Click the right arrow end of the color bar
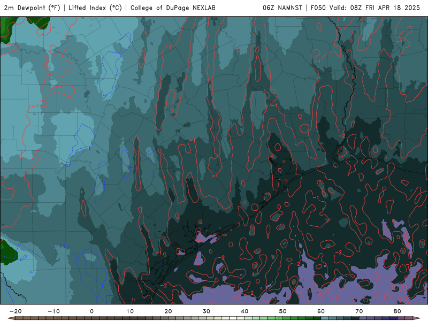 point(417,318)
